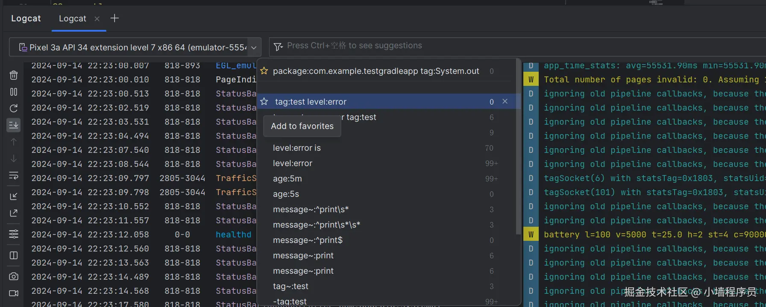
Task: Close the second Logcat tab
Action: (97, 19)
